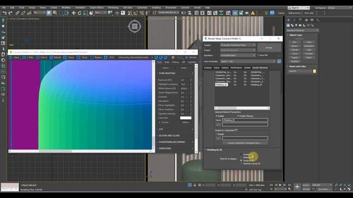Click the yellow object color swatch
This screenshot has width=353, height=198.
click(314, 71)
